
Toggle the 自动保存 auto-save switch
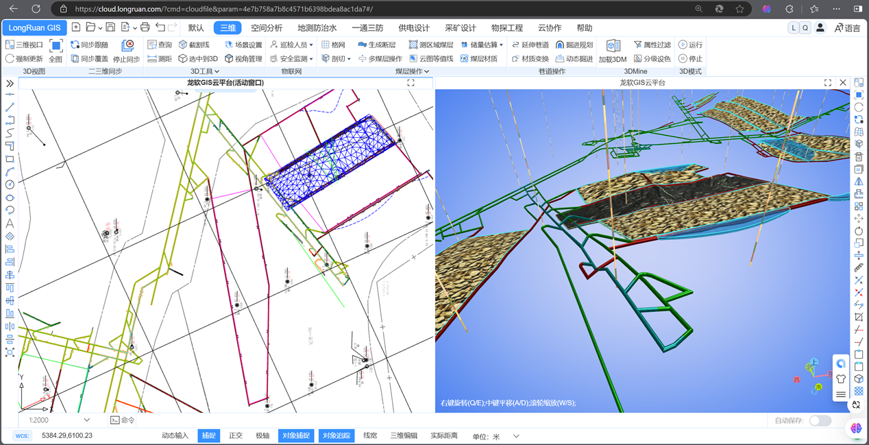[820, 420]
